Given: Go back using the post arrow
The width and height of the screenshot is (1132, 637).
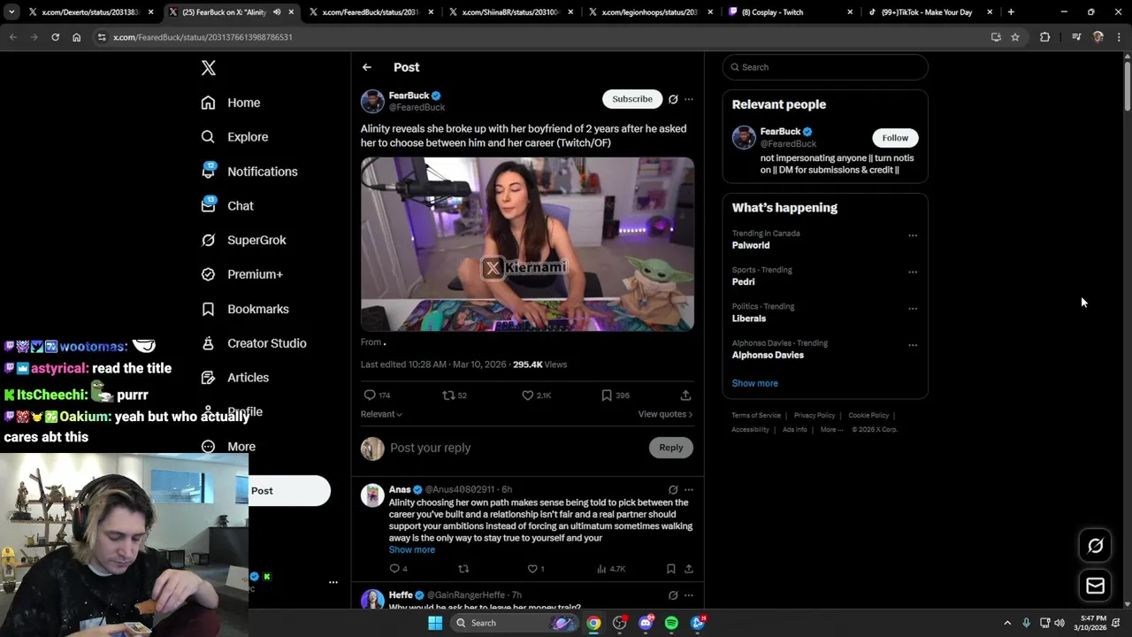Looking at the screenshot, I should (x=367, y=67).
